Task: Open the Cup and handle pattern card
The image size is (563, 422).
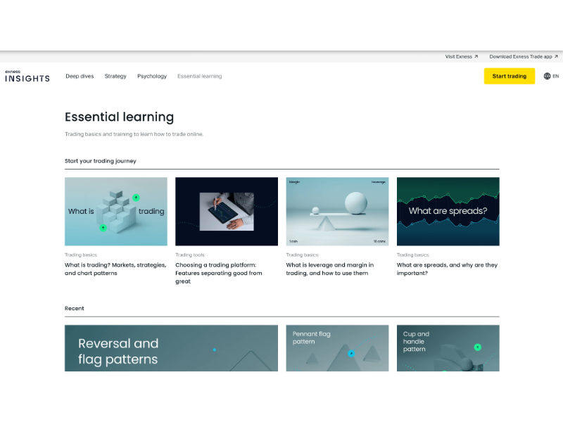Action: [448, 348]
